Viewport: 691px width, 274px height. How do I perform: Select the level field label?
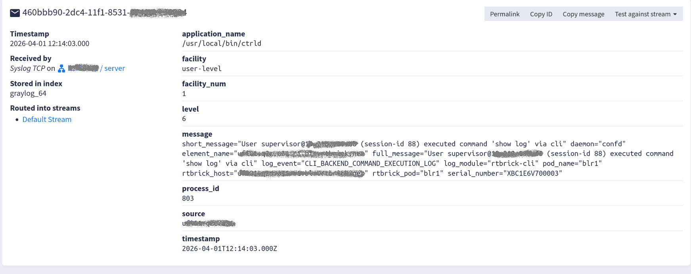click(x=190, y=109)
